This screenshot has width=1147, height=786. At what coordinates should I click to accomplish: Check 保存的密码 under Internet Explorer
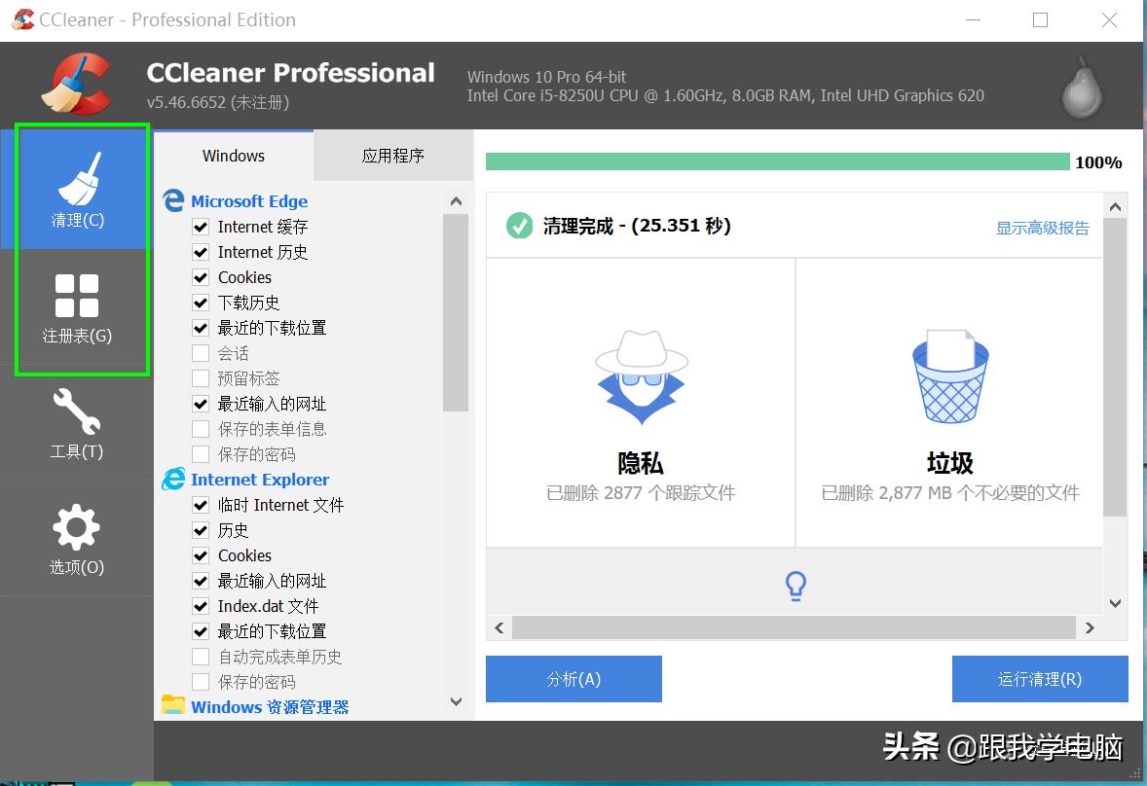point(201,682)
